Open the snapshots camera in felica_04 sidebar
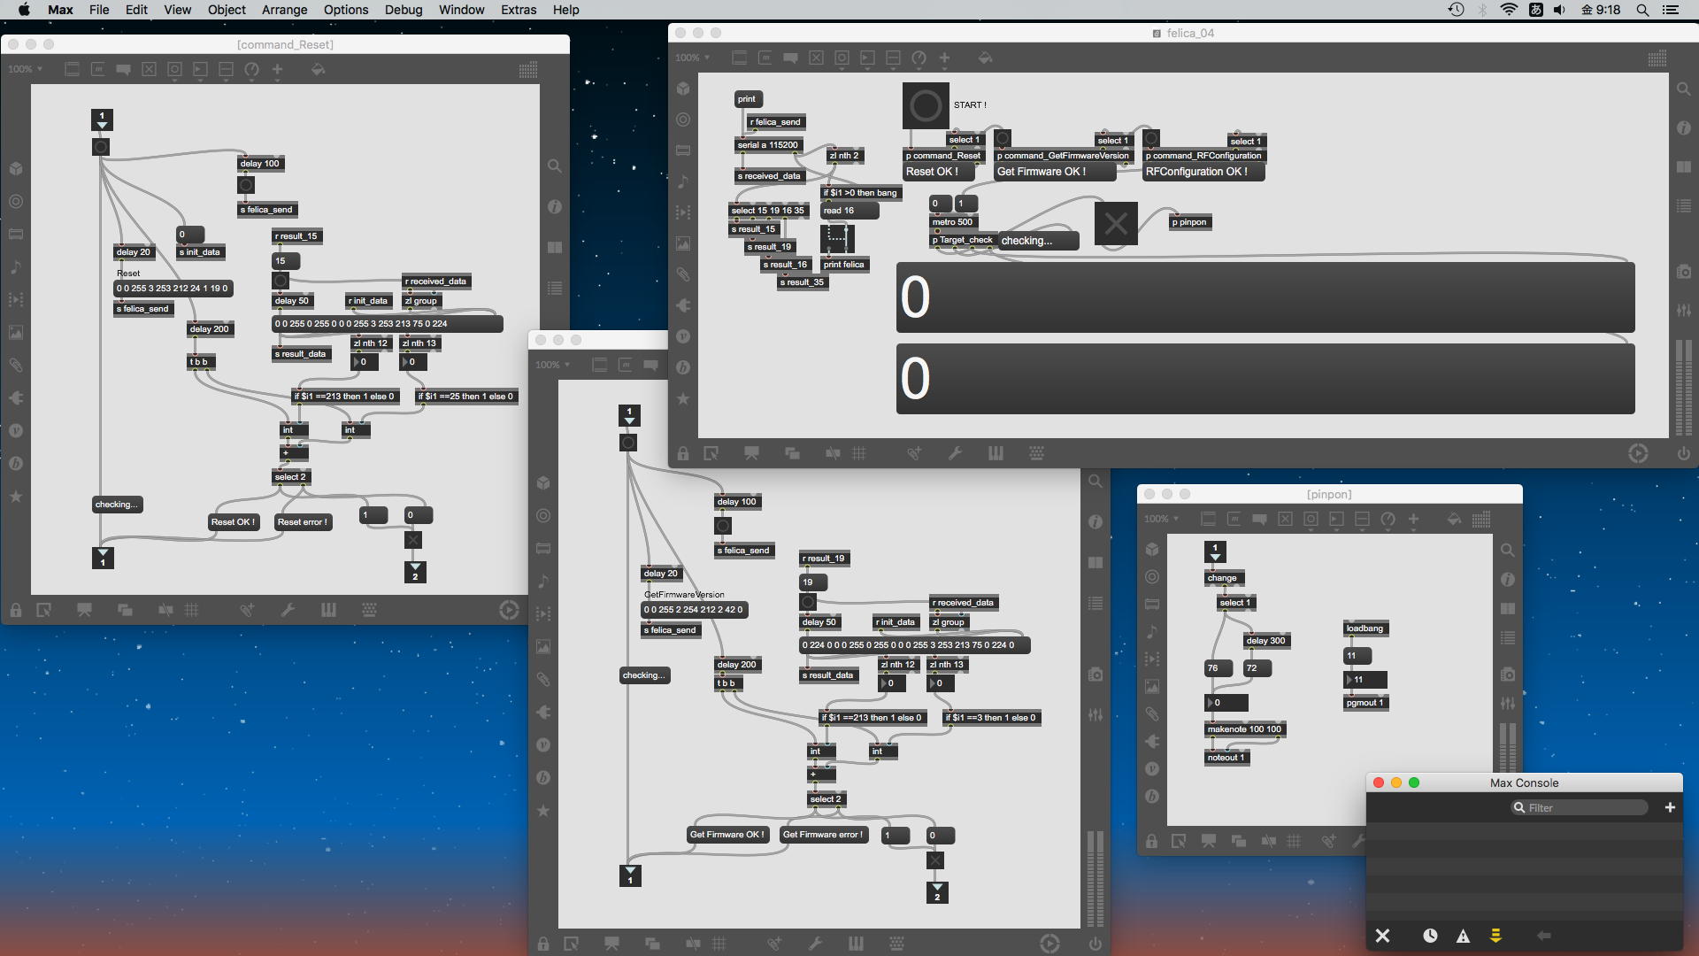 1683,272
